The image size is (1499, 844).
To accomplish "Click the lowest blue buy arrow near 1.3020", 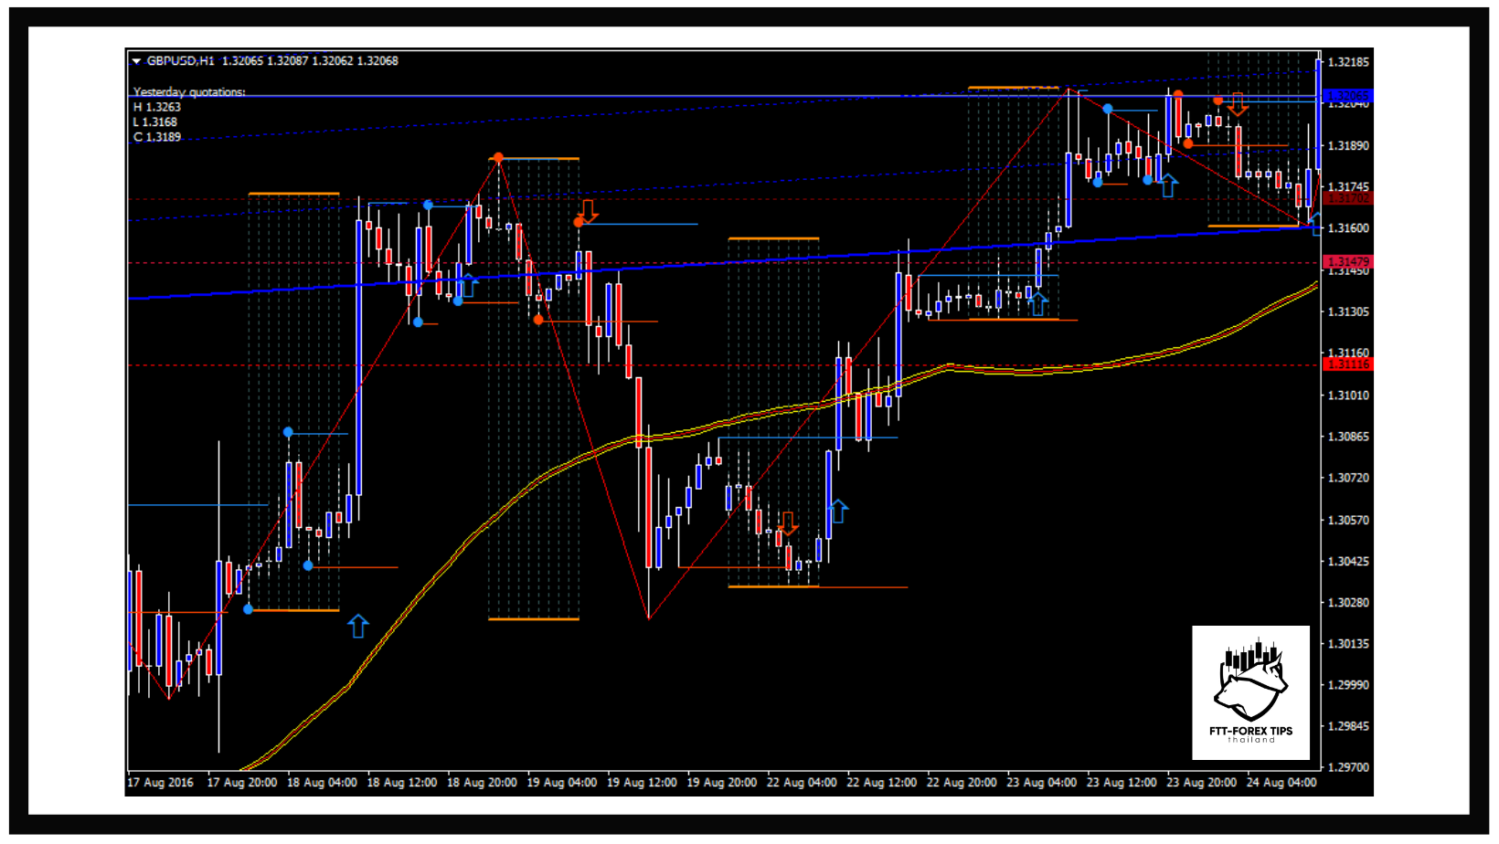I will click(358, 626).
